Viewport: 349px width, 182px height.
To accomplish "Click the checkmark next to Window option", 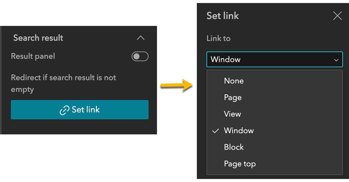I will pos(215,130).
